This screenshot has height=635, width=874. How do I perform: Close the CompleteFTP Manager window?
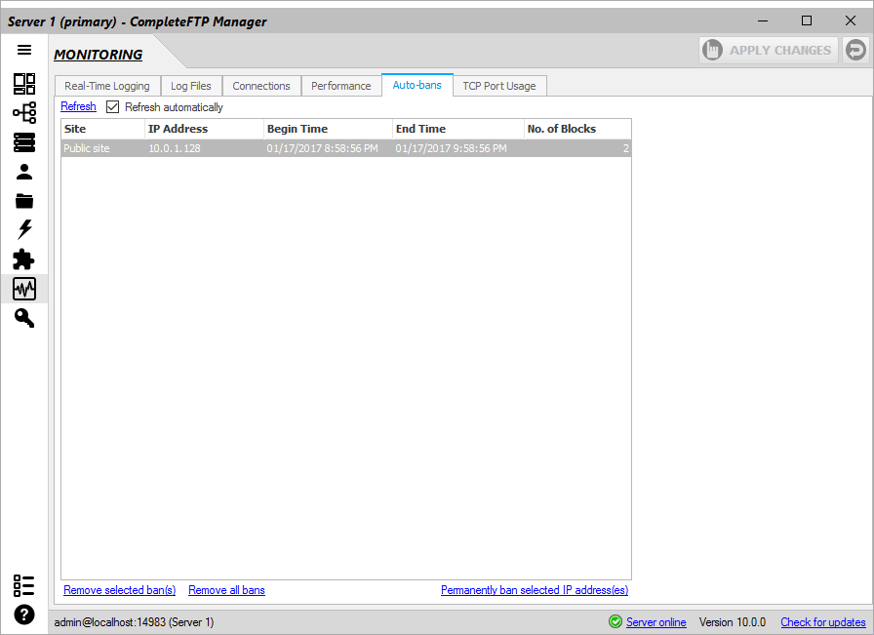850,21
